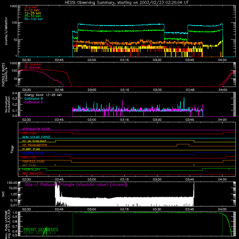Click the Flags axis label

pyautogui.click(x=12, y=149)
